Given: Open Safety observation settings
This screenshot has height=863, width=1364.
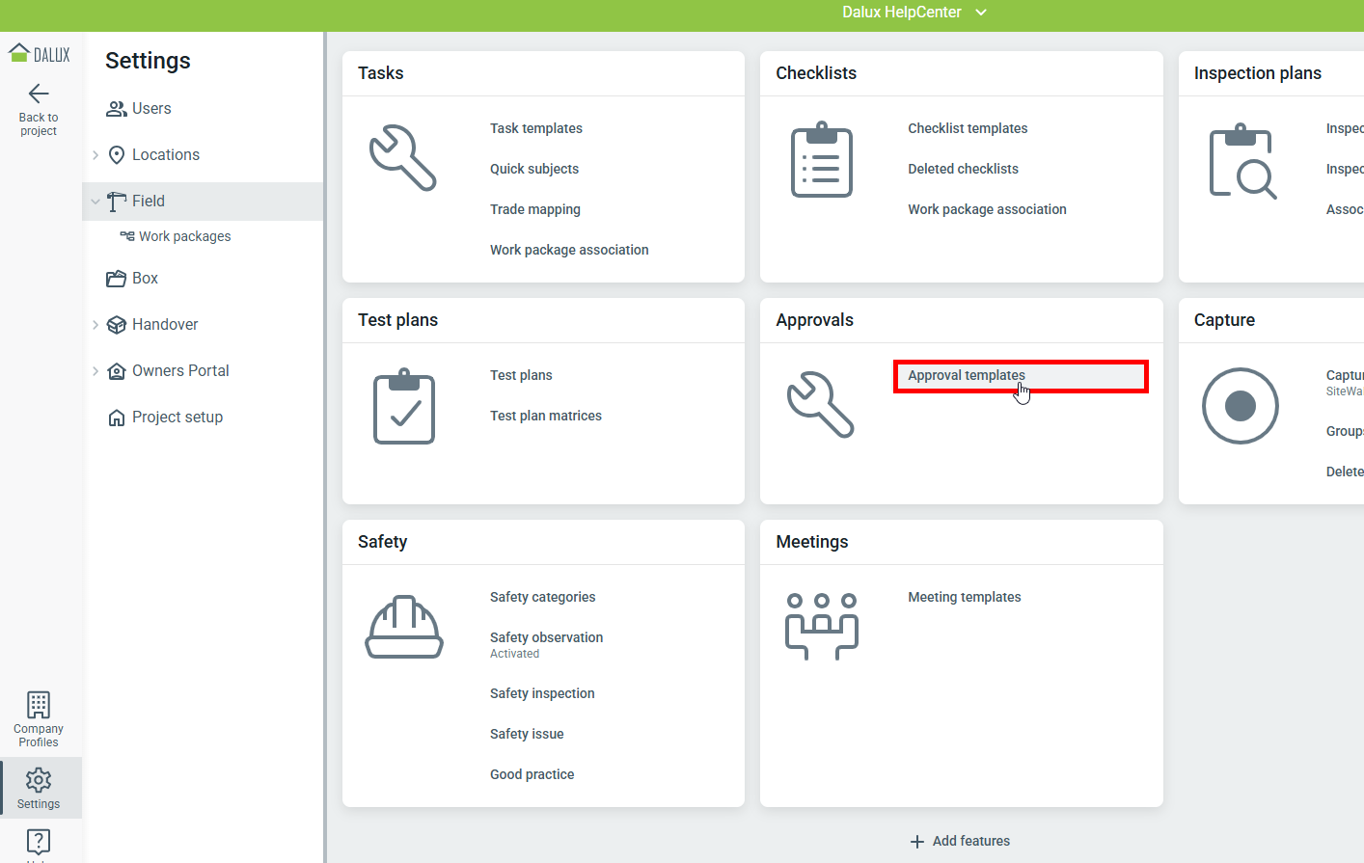Looking at the screenshot, I should click(x=546, y=637).
